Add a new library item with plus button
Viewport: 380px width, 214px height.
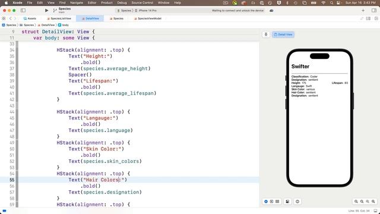(363, 11)
